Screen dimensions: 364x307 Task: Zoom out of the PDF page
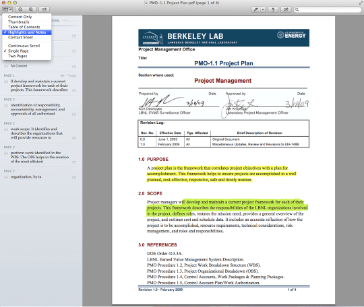click(20, 9)
